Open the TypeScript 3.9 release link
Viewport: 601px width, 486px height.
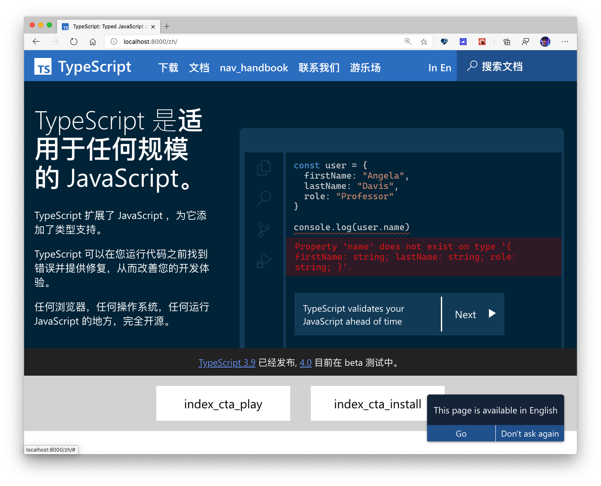[227, 362]
